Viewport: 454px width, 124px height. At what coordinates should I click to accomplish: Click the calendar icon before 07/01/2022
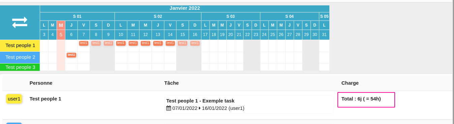pyautogui.click(x=169, y=108)
